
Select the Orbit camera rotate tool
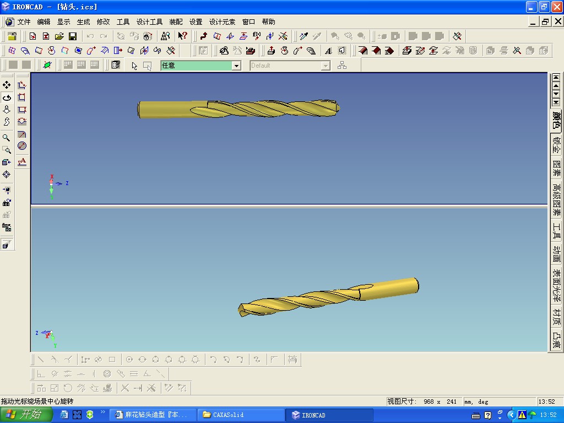pyautogui.click(x=7, y=97)
